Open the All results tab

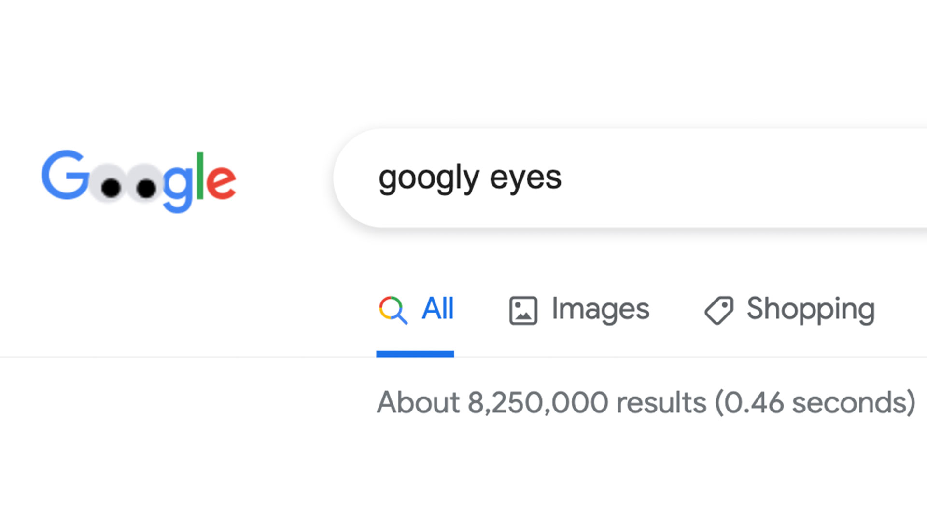tap(416, 309)
